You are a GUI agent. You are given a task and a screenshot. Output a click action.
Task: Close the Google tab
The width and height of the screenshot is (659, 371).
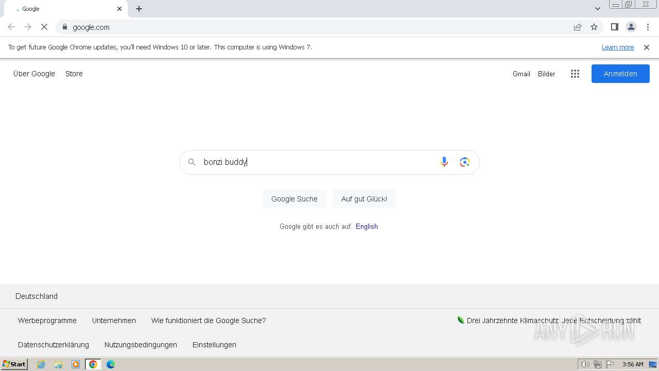[x=119, y=9]
